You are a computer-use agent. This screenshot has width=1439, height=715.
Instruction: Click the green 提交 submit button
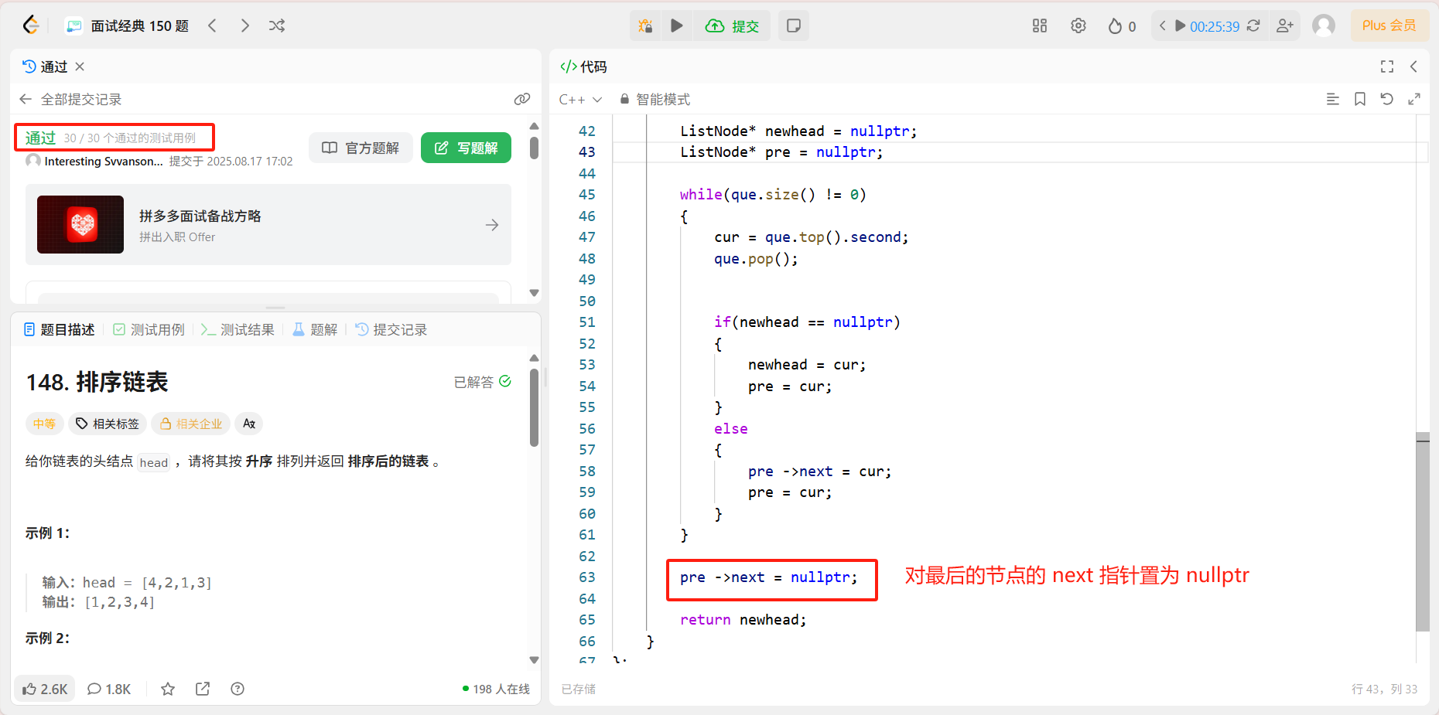pos(732,25)
